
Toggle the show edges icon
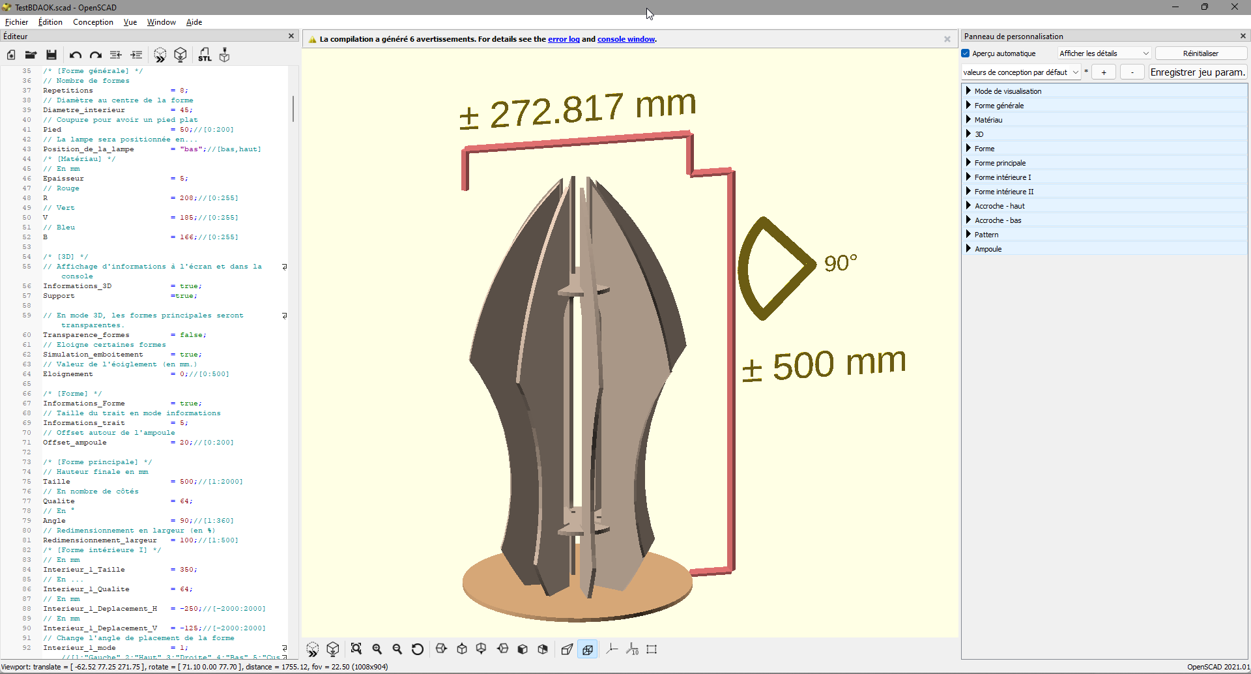[652, 649]
